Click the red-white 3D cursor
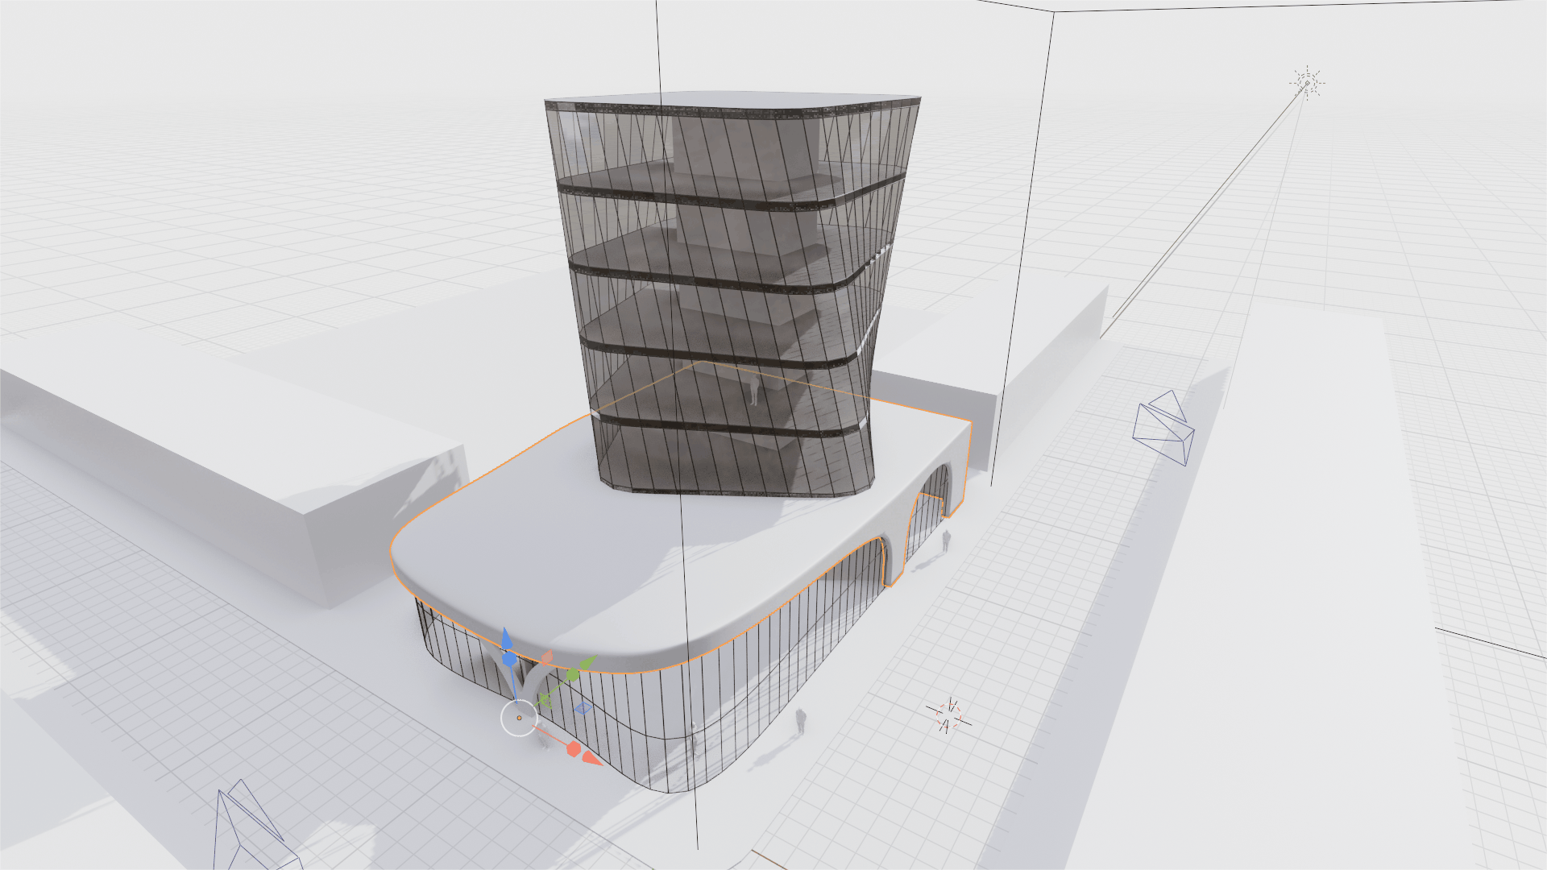 click(x=949, y=715)
